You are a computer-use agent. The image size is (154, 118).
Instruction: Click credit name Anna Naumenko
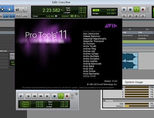91,74
